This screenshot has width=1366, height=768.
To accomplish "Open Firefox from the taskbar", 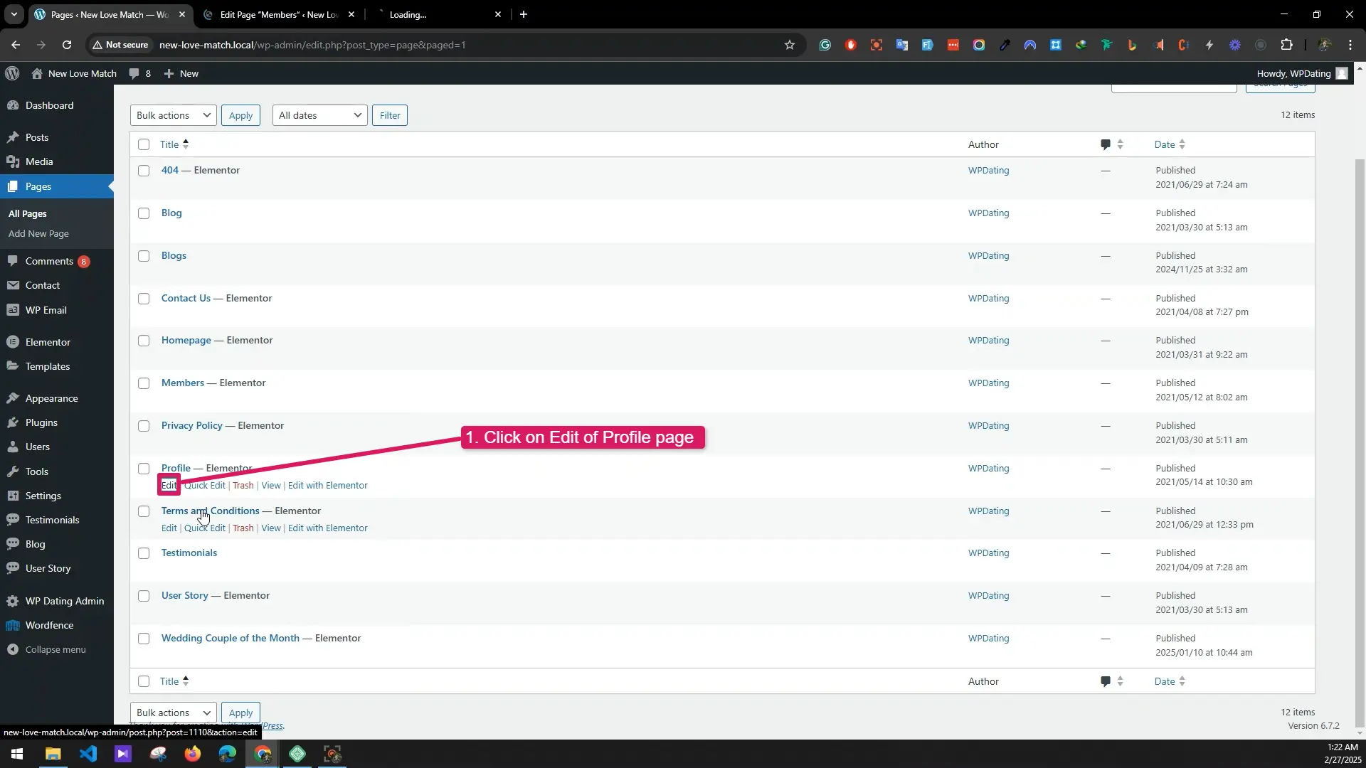I will coord(193,754).
